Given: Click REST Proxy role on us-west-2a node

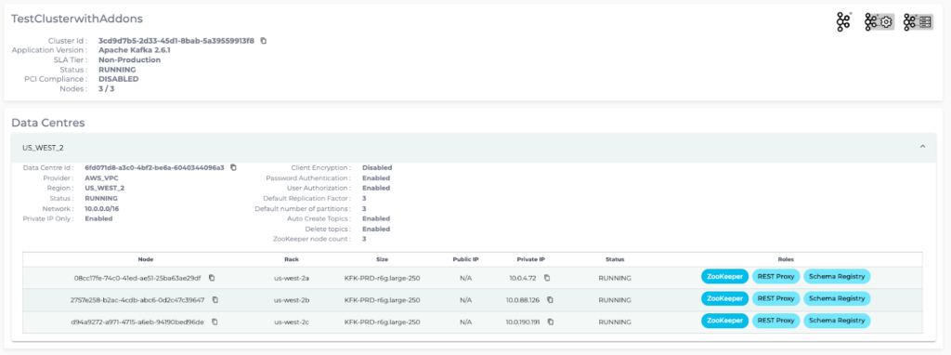Looking at the screenshot, I should point(775,277).
